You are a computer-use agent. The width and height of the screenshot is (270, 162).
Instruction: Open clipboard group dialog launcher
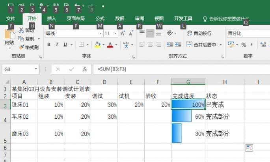coord(40,57)
